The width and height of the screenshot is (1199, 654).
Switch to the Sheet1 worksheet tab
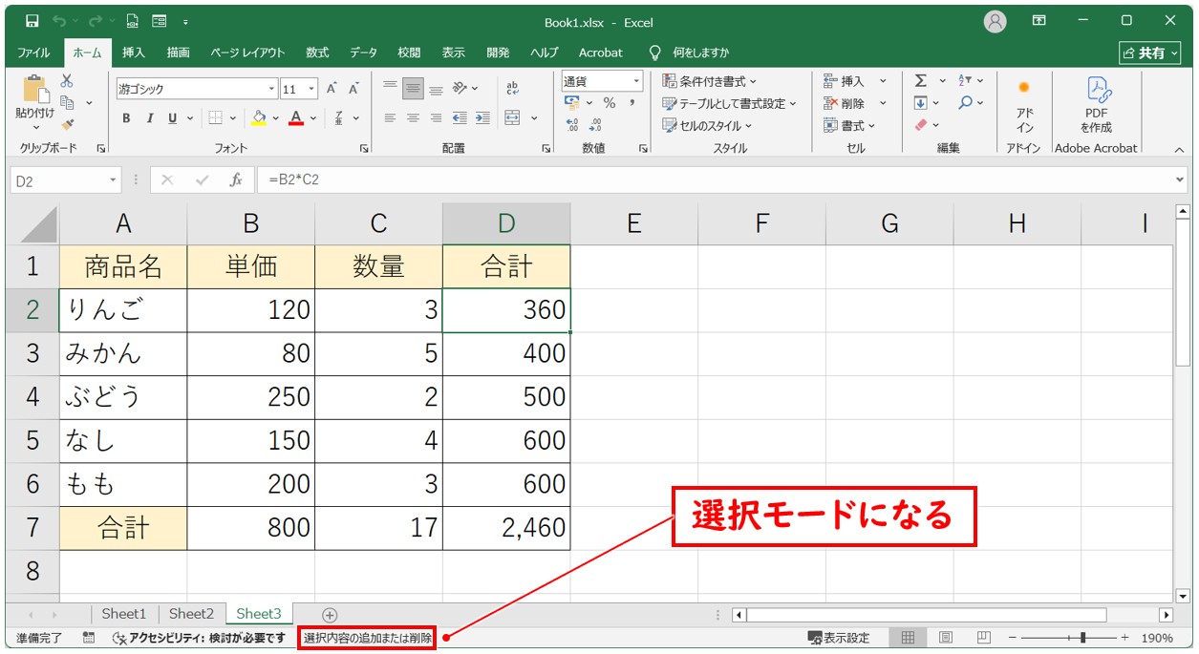pyautogui.click(x=123, y=614)
